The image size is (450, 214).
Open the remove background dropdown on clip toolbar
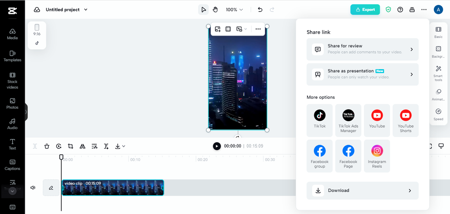[x=242, y=29]
